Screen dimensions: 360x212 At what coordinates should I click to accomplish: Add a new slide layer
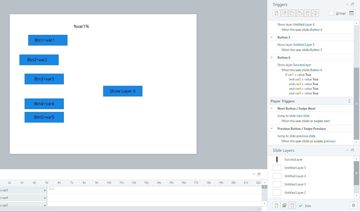point(276,206)
